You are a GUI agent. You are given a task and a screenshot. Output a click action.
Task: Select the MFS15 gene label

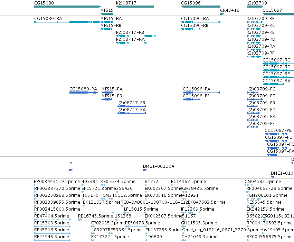point(107,10)
